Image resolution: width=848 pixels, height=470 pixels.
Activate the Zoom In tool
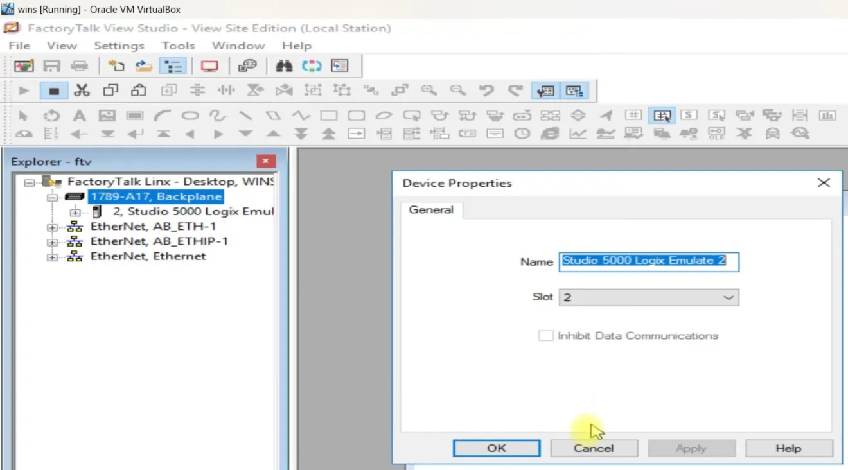point(428,91)
